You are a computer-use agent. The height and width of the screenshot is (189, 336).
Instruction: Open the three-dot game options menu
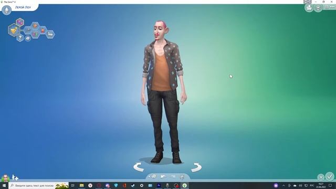pos(332,7)
